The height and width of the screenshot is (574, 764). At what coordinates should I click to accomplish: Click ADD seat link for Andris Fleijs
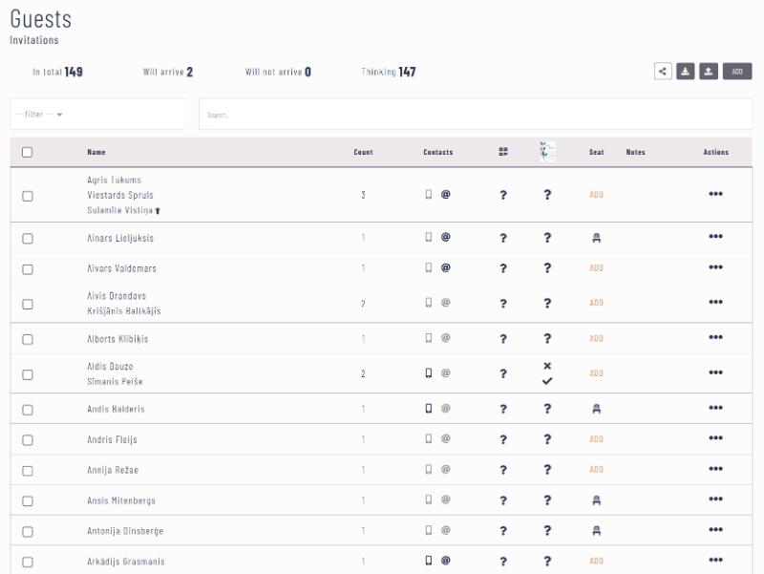tap(596, 439)
